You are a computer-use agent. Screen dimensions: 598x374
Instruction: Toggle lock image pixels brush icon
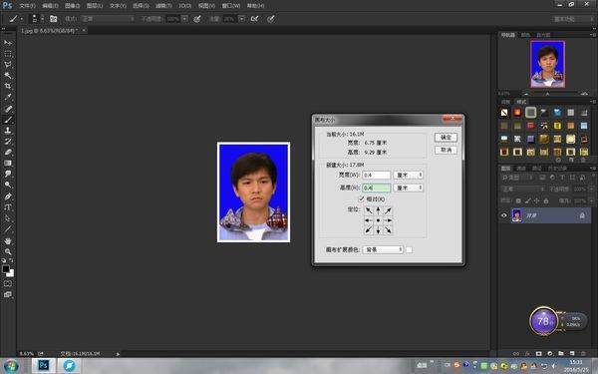(527, 200)
